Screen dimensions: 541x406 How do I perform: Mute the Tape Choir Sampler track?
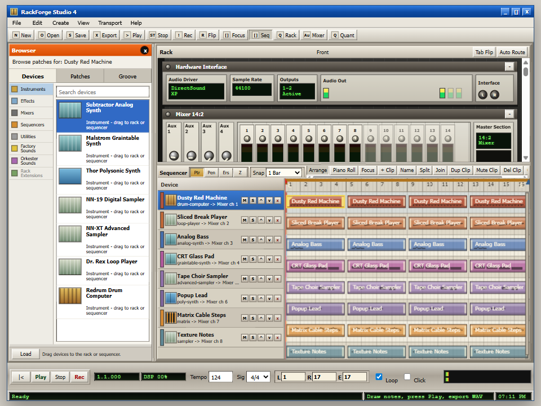(245, 279)
